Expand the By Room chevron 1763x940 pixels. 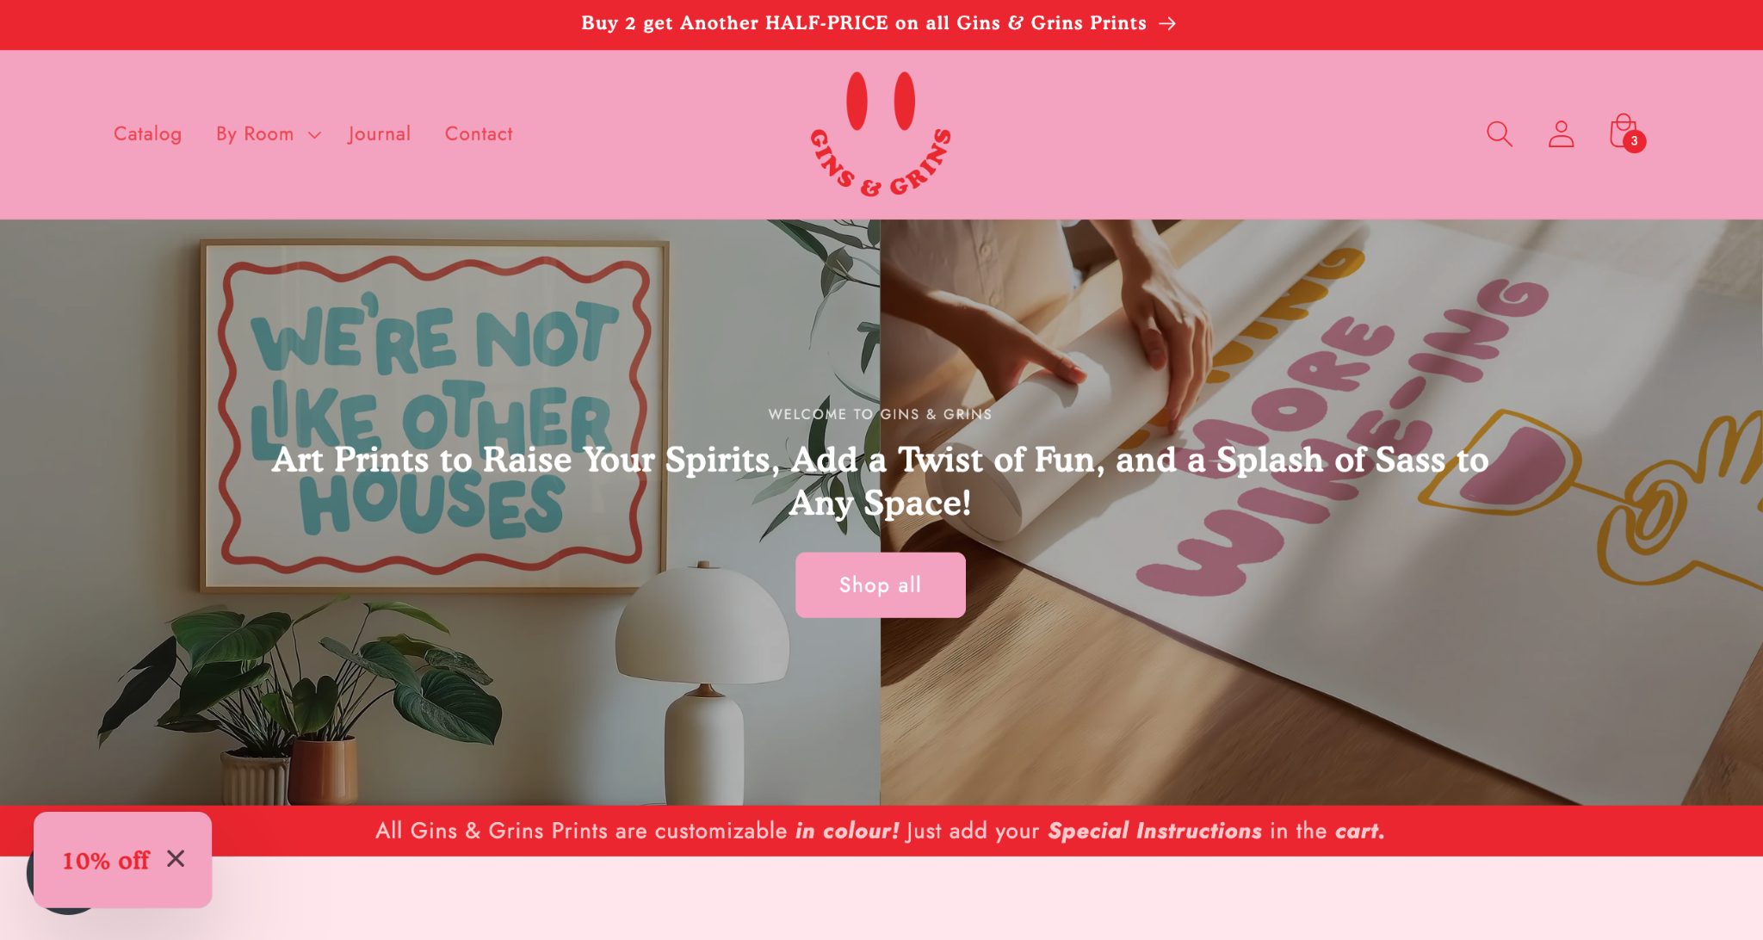pyautogui.click(x=314, y=135)
